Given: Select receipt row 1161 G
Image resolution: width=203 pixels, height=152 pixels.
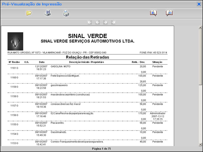Looking at the screenshot, I should tap(14, 68).
